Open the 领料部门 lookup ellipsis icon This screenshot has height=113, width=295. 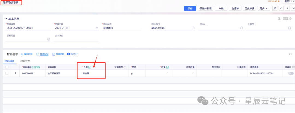[x=193, y=28]
